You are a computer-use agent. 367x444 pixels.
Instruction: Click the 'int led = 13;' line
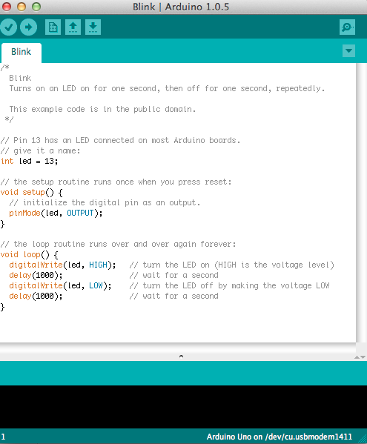pyautogui.click(x=29, y=161)
